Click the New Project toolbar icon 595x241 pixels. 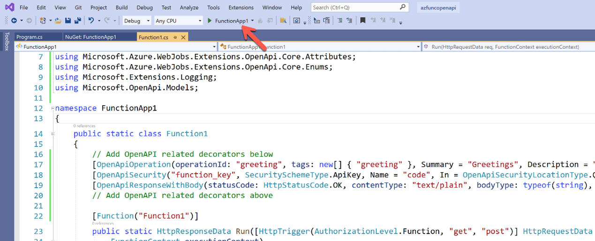tap(43, 21)
